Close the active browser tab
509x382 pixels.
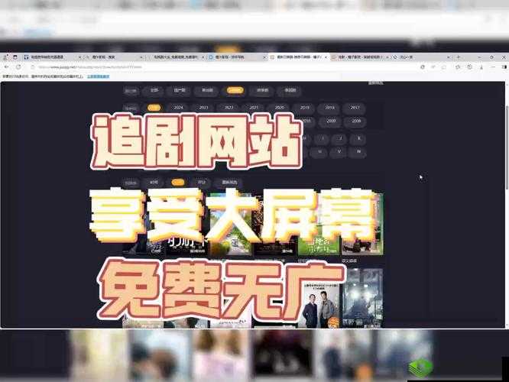[326, 57]
